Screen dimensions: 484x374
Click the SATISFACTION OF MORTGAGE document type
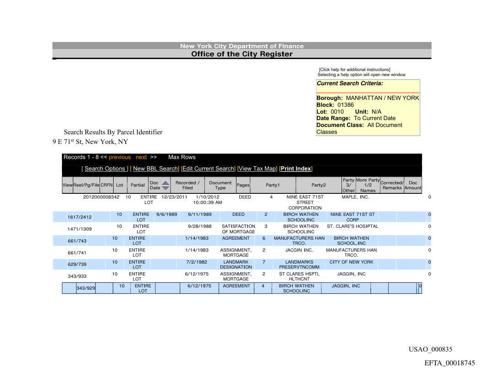pyautogui.click(x=238, y=229)
